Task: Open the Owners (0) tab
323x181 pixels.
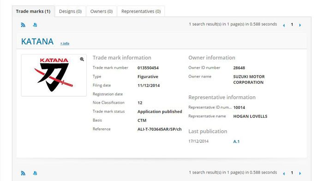Action: coord(102,12)
